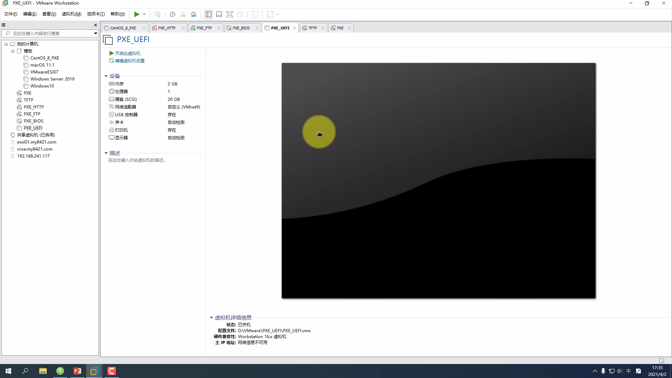
Task: Open 硬盘 (SCSI) device entry
Action: (126, 99)
